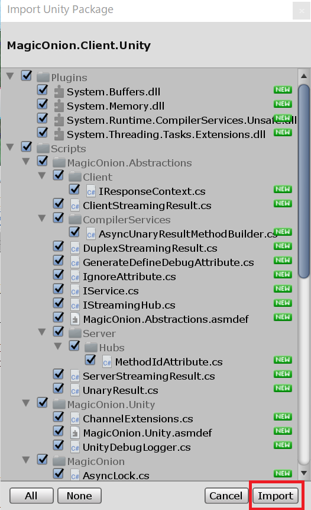Collapse the CompilerServices folder arrow
The width and height of the screenshot is (311, 510).
(x=42, y=219)
